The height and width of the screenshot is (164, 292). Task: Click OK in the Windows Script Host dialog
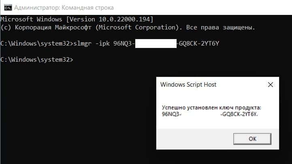coord(252,139)
